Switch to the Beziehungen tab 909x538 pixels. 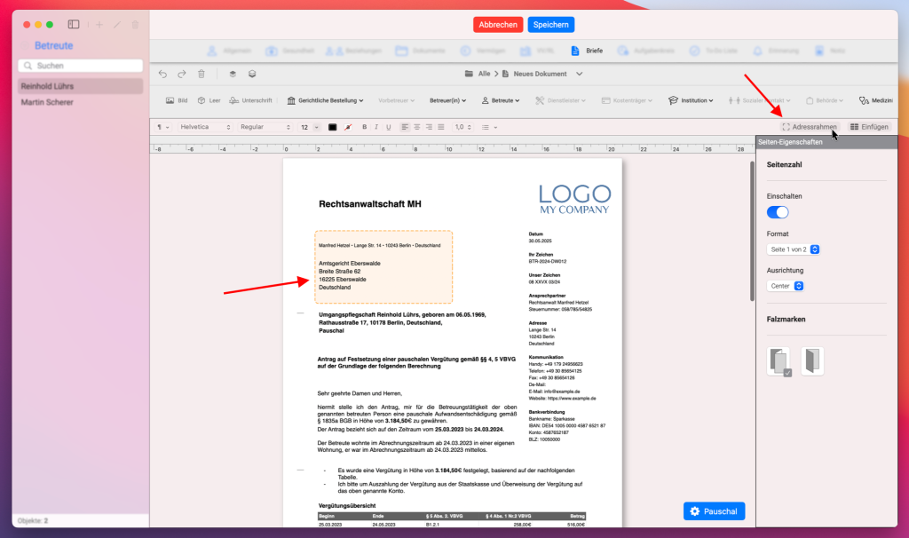353,51
